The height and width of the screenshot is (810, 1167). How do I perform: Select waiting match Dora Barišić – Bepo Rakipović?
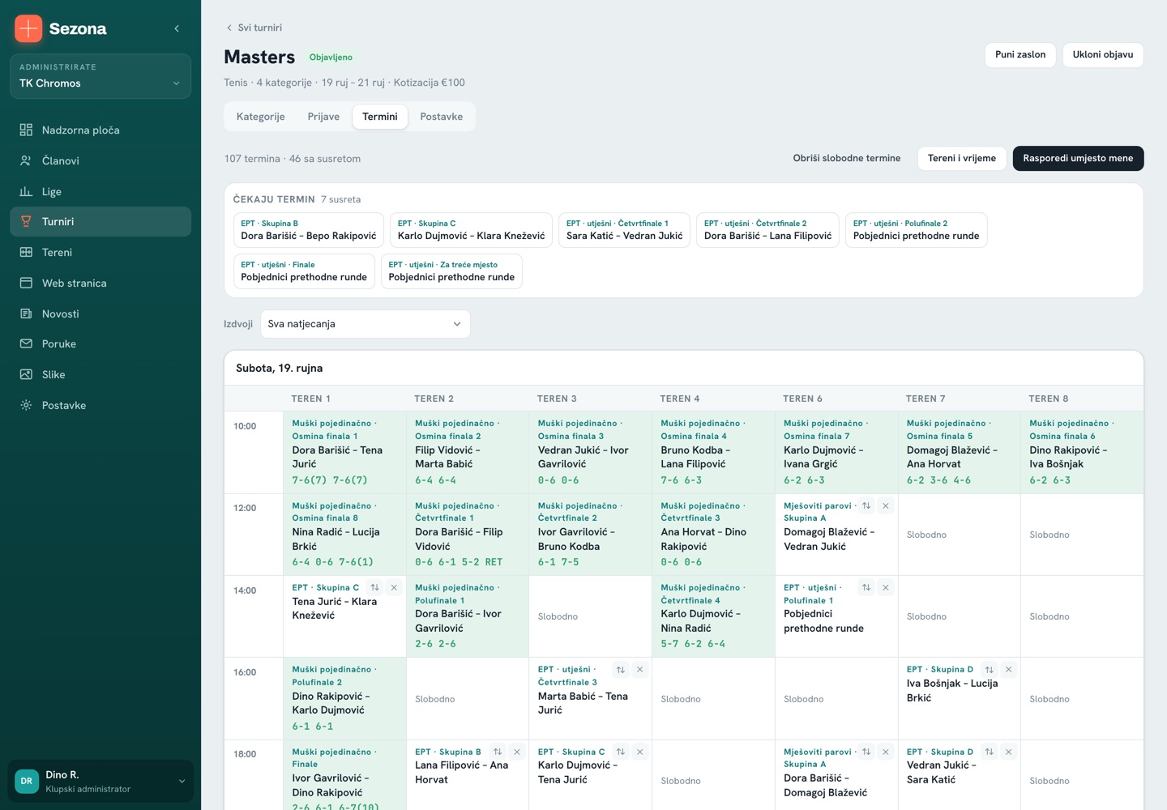click(309, 230)
